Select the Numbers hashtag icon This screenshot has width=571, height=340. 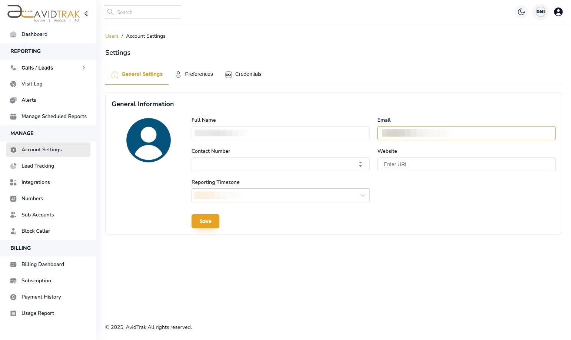(13, 198)
